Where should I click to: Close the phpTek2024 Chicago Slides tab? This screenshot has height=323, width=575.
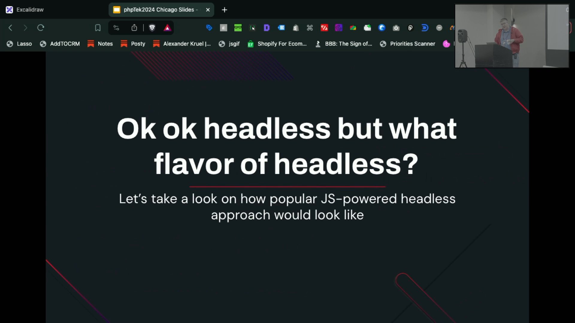coord(208,10)
